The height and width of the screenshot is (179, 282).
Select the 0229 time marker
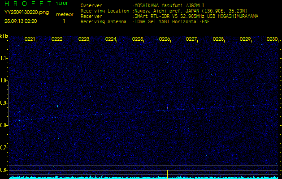pos(245,39)
